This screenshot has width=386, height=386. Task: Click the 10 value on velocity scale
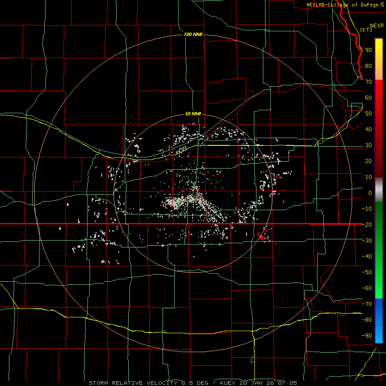point(368,177)
